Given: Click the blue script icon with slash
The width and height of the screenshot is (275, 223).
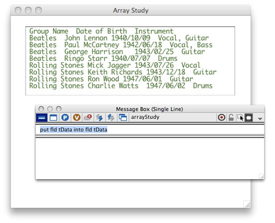Looking at the screenshot, I should coord(111,118).
